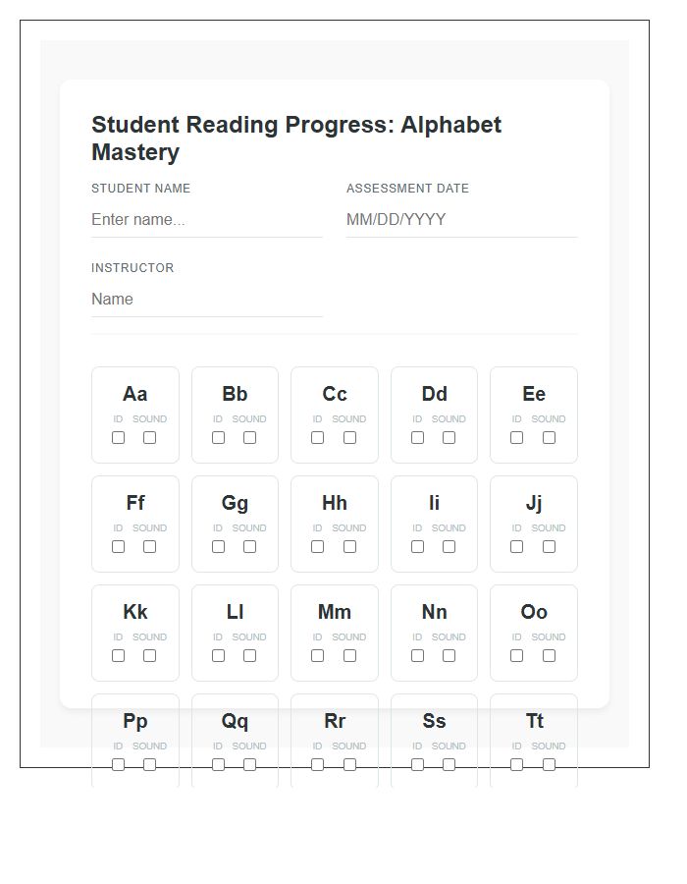Check the SOUND box for letter Tt
Viewport: 687px width, 884px height.
click(549, 764)
